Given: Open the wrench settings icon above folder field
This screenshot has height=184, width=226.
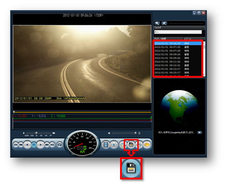Looking at the screenshot, I should (164, 23).
